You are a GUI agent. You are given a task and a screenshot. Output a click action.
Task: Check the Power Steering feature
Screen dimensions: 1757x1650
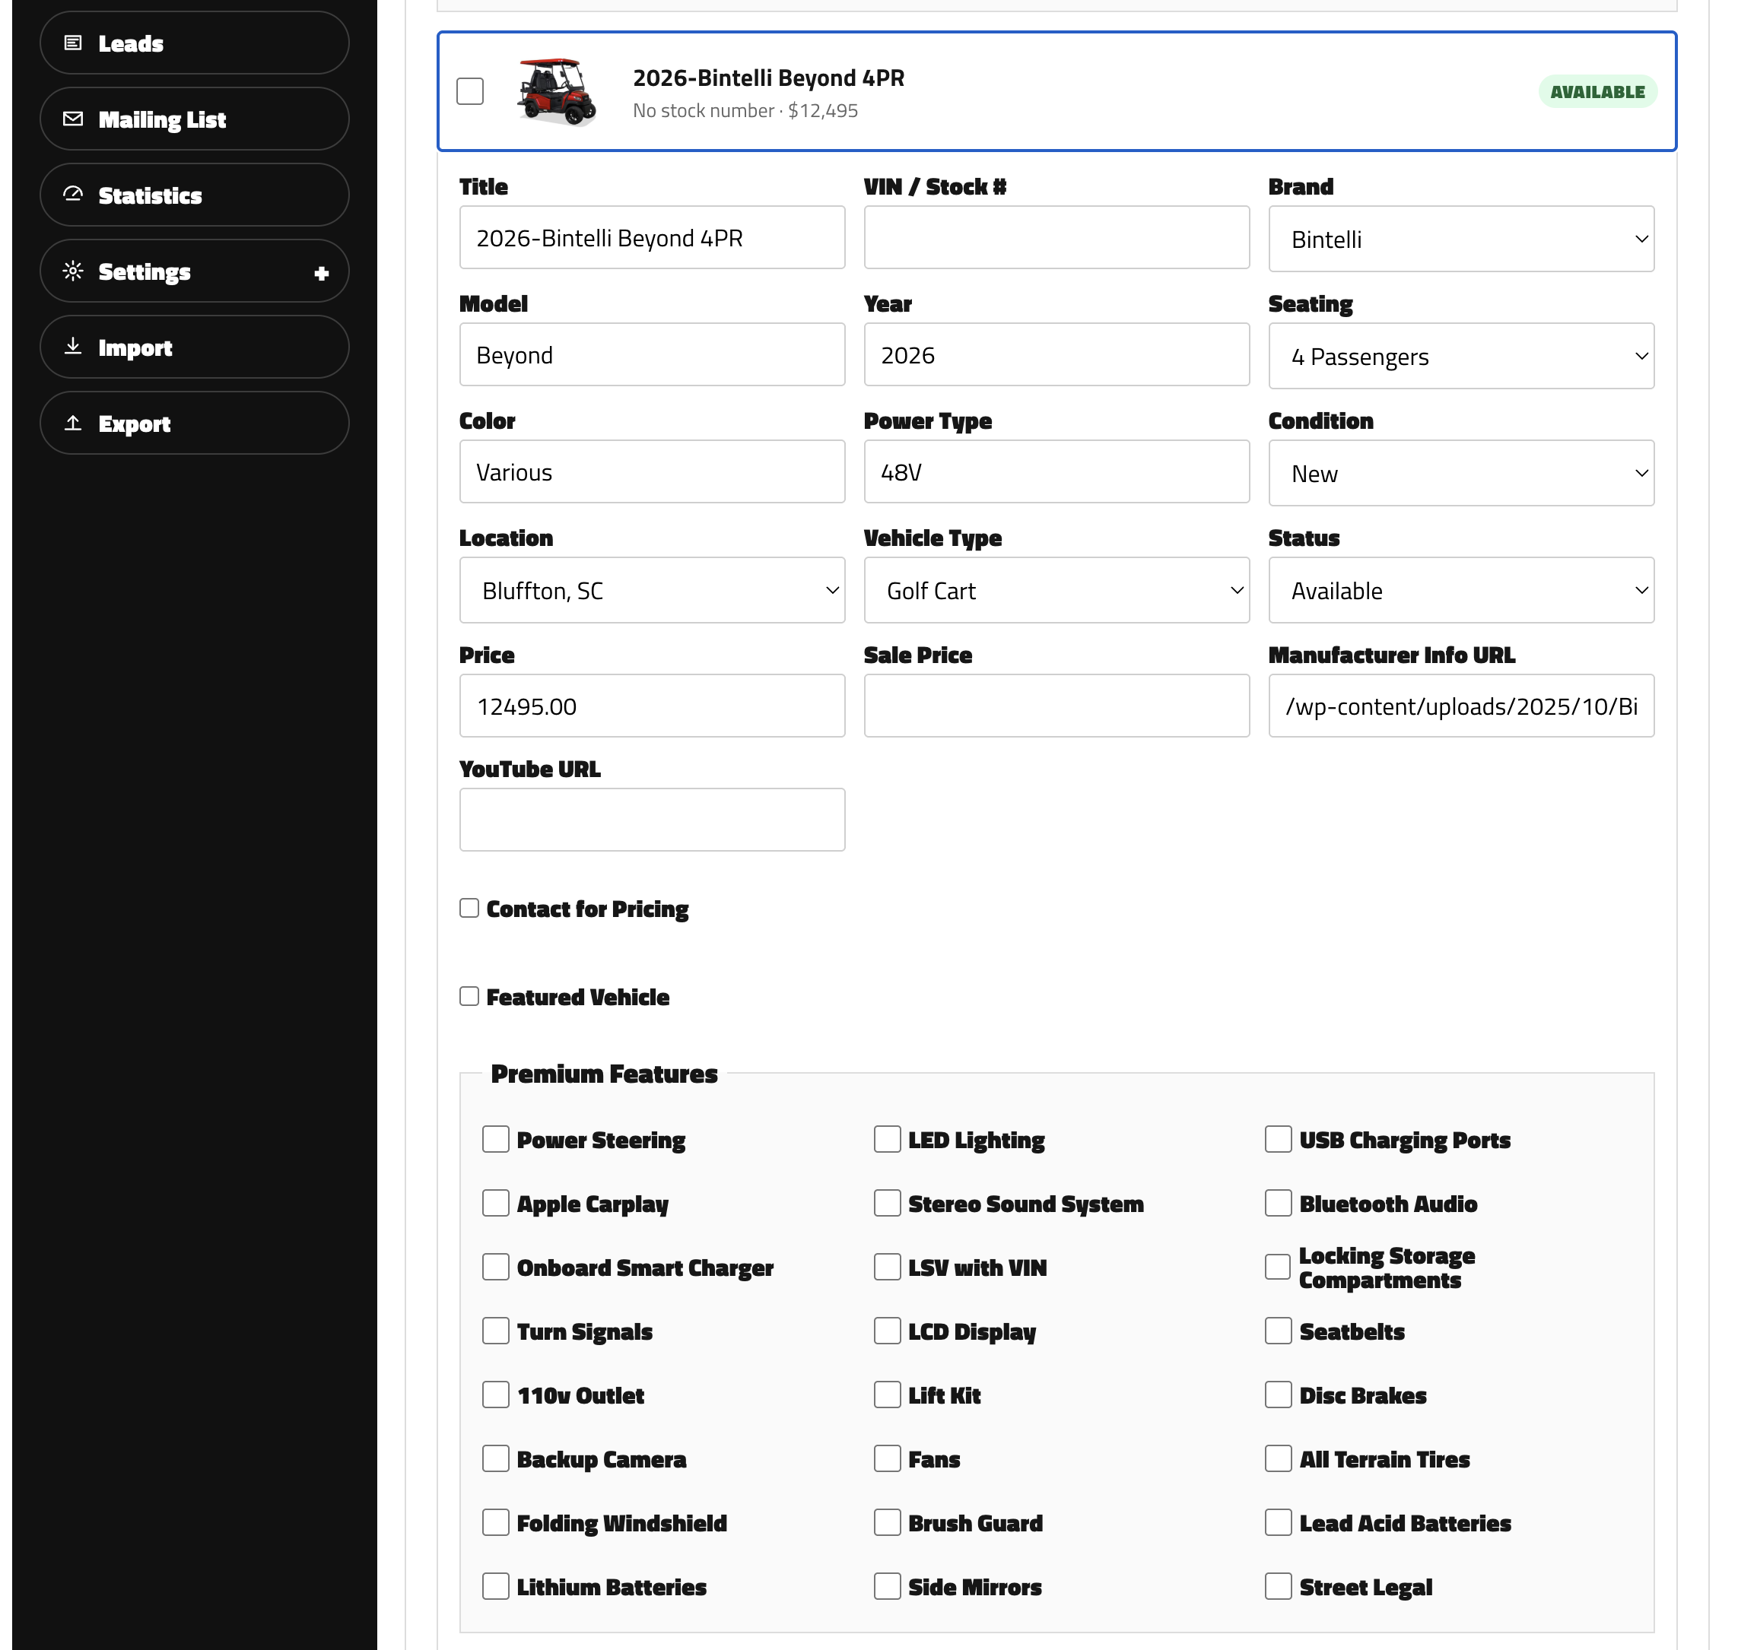tap(496, 1140)
